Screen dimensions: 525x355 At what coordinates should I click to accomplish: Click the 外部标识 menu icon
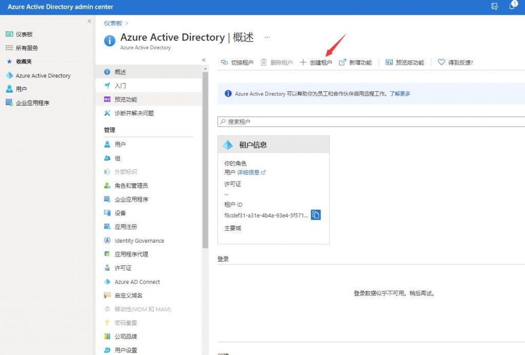(x=107, y=172)
